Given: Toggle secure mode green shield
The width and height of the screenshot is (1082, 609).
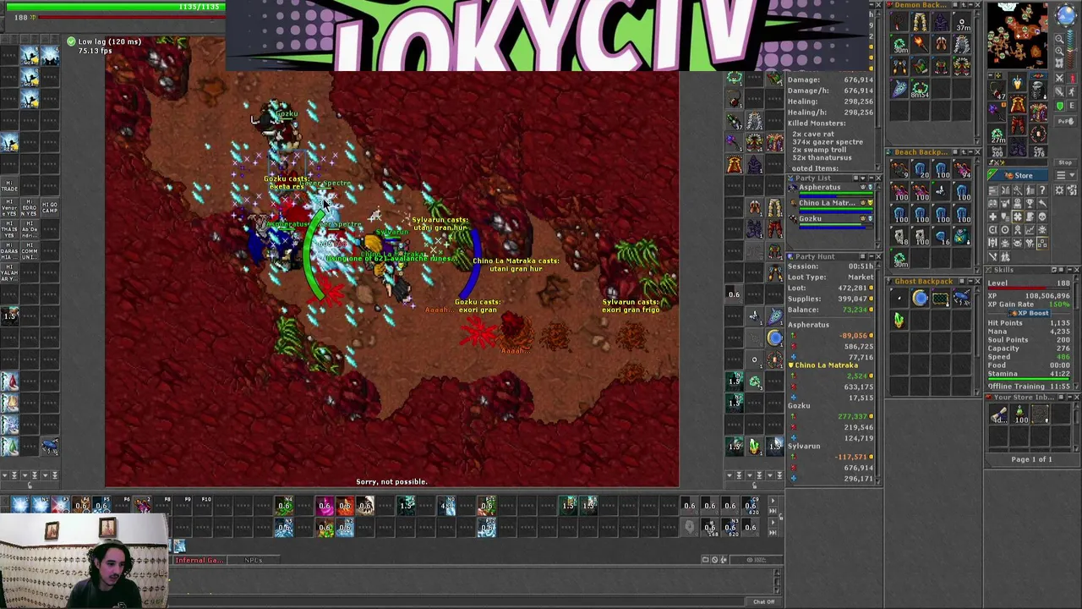Looking at the screenshot, I should click(x=1060, y=106).
